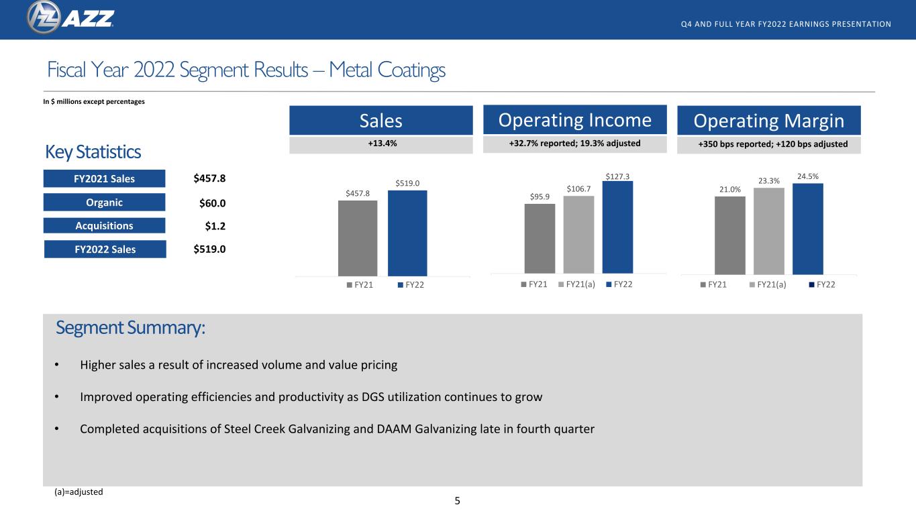Click the $519.0 FY22 sales bar
This screenshot has width=916, height=515.
click(x=407, y=233)
